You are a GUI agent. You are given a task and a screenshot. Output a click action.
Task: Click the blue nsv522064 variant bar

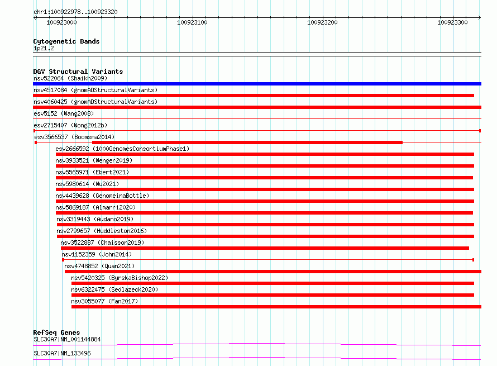[257, 84]
